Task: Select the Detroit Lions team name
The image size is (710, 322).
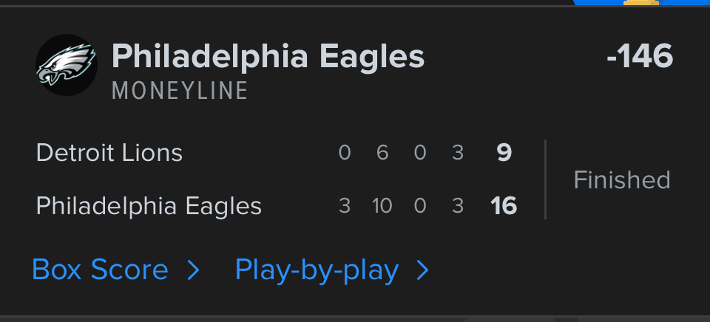Action: [109, 154]
